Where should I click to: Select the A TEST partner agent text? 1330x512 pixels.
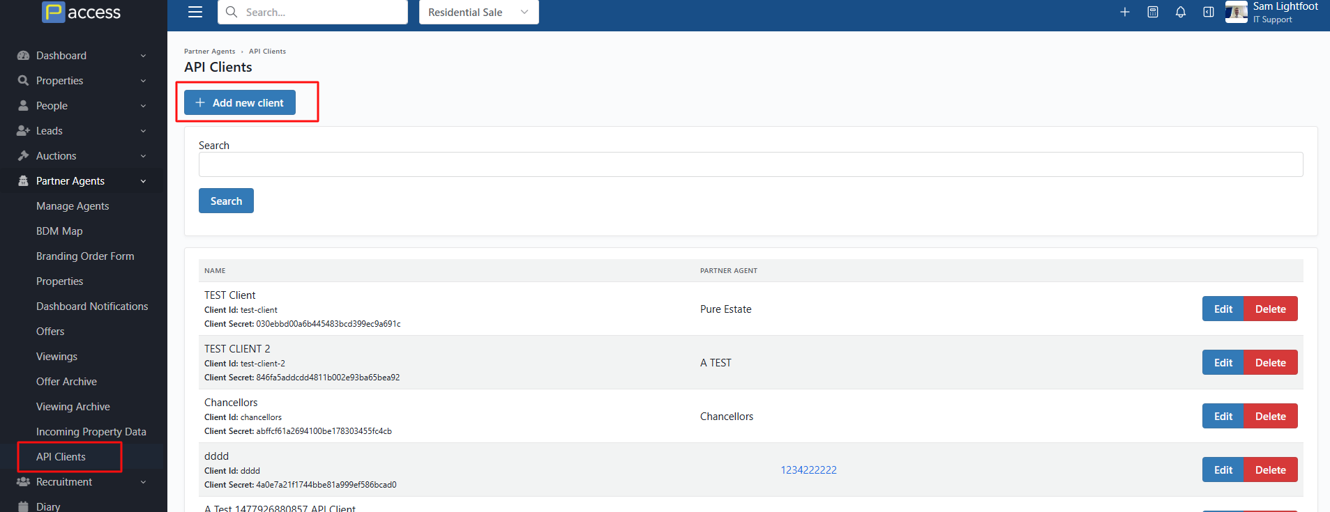pos(716,363)
